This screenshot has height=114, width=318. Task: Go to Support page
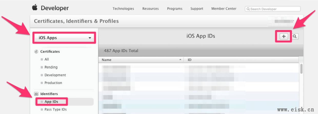pos(197,9)
